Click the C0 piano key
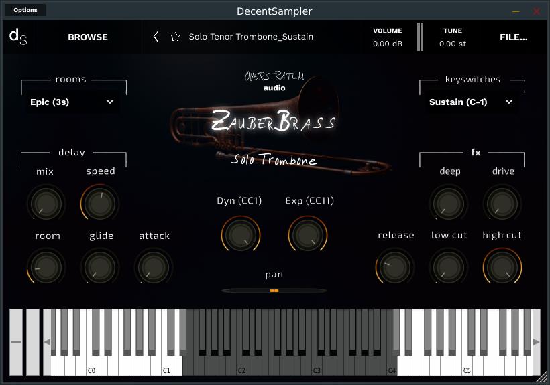This screenshot has height=385, width=550. (x=91, y=366)
